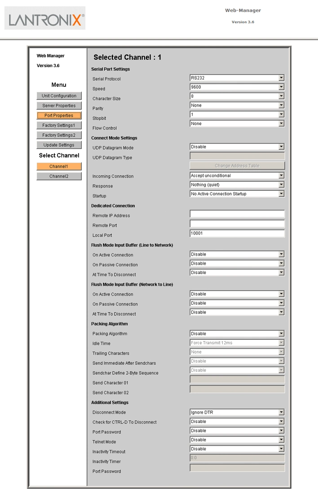Open Factory Settings2 page
This screenshot has height=495, width=318.
[x=59, y=135]
